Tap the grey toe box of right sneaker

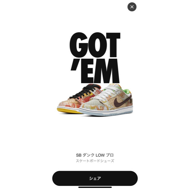(93, 103)
